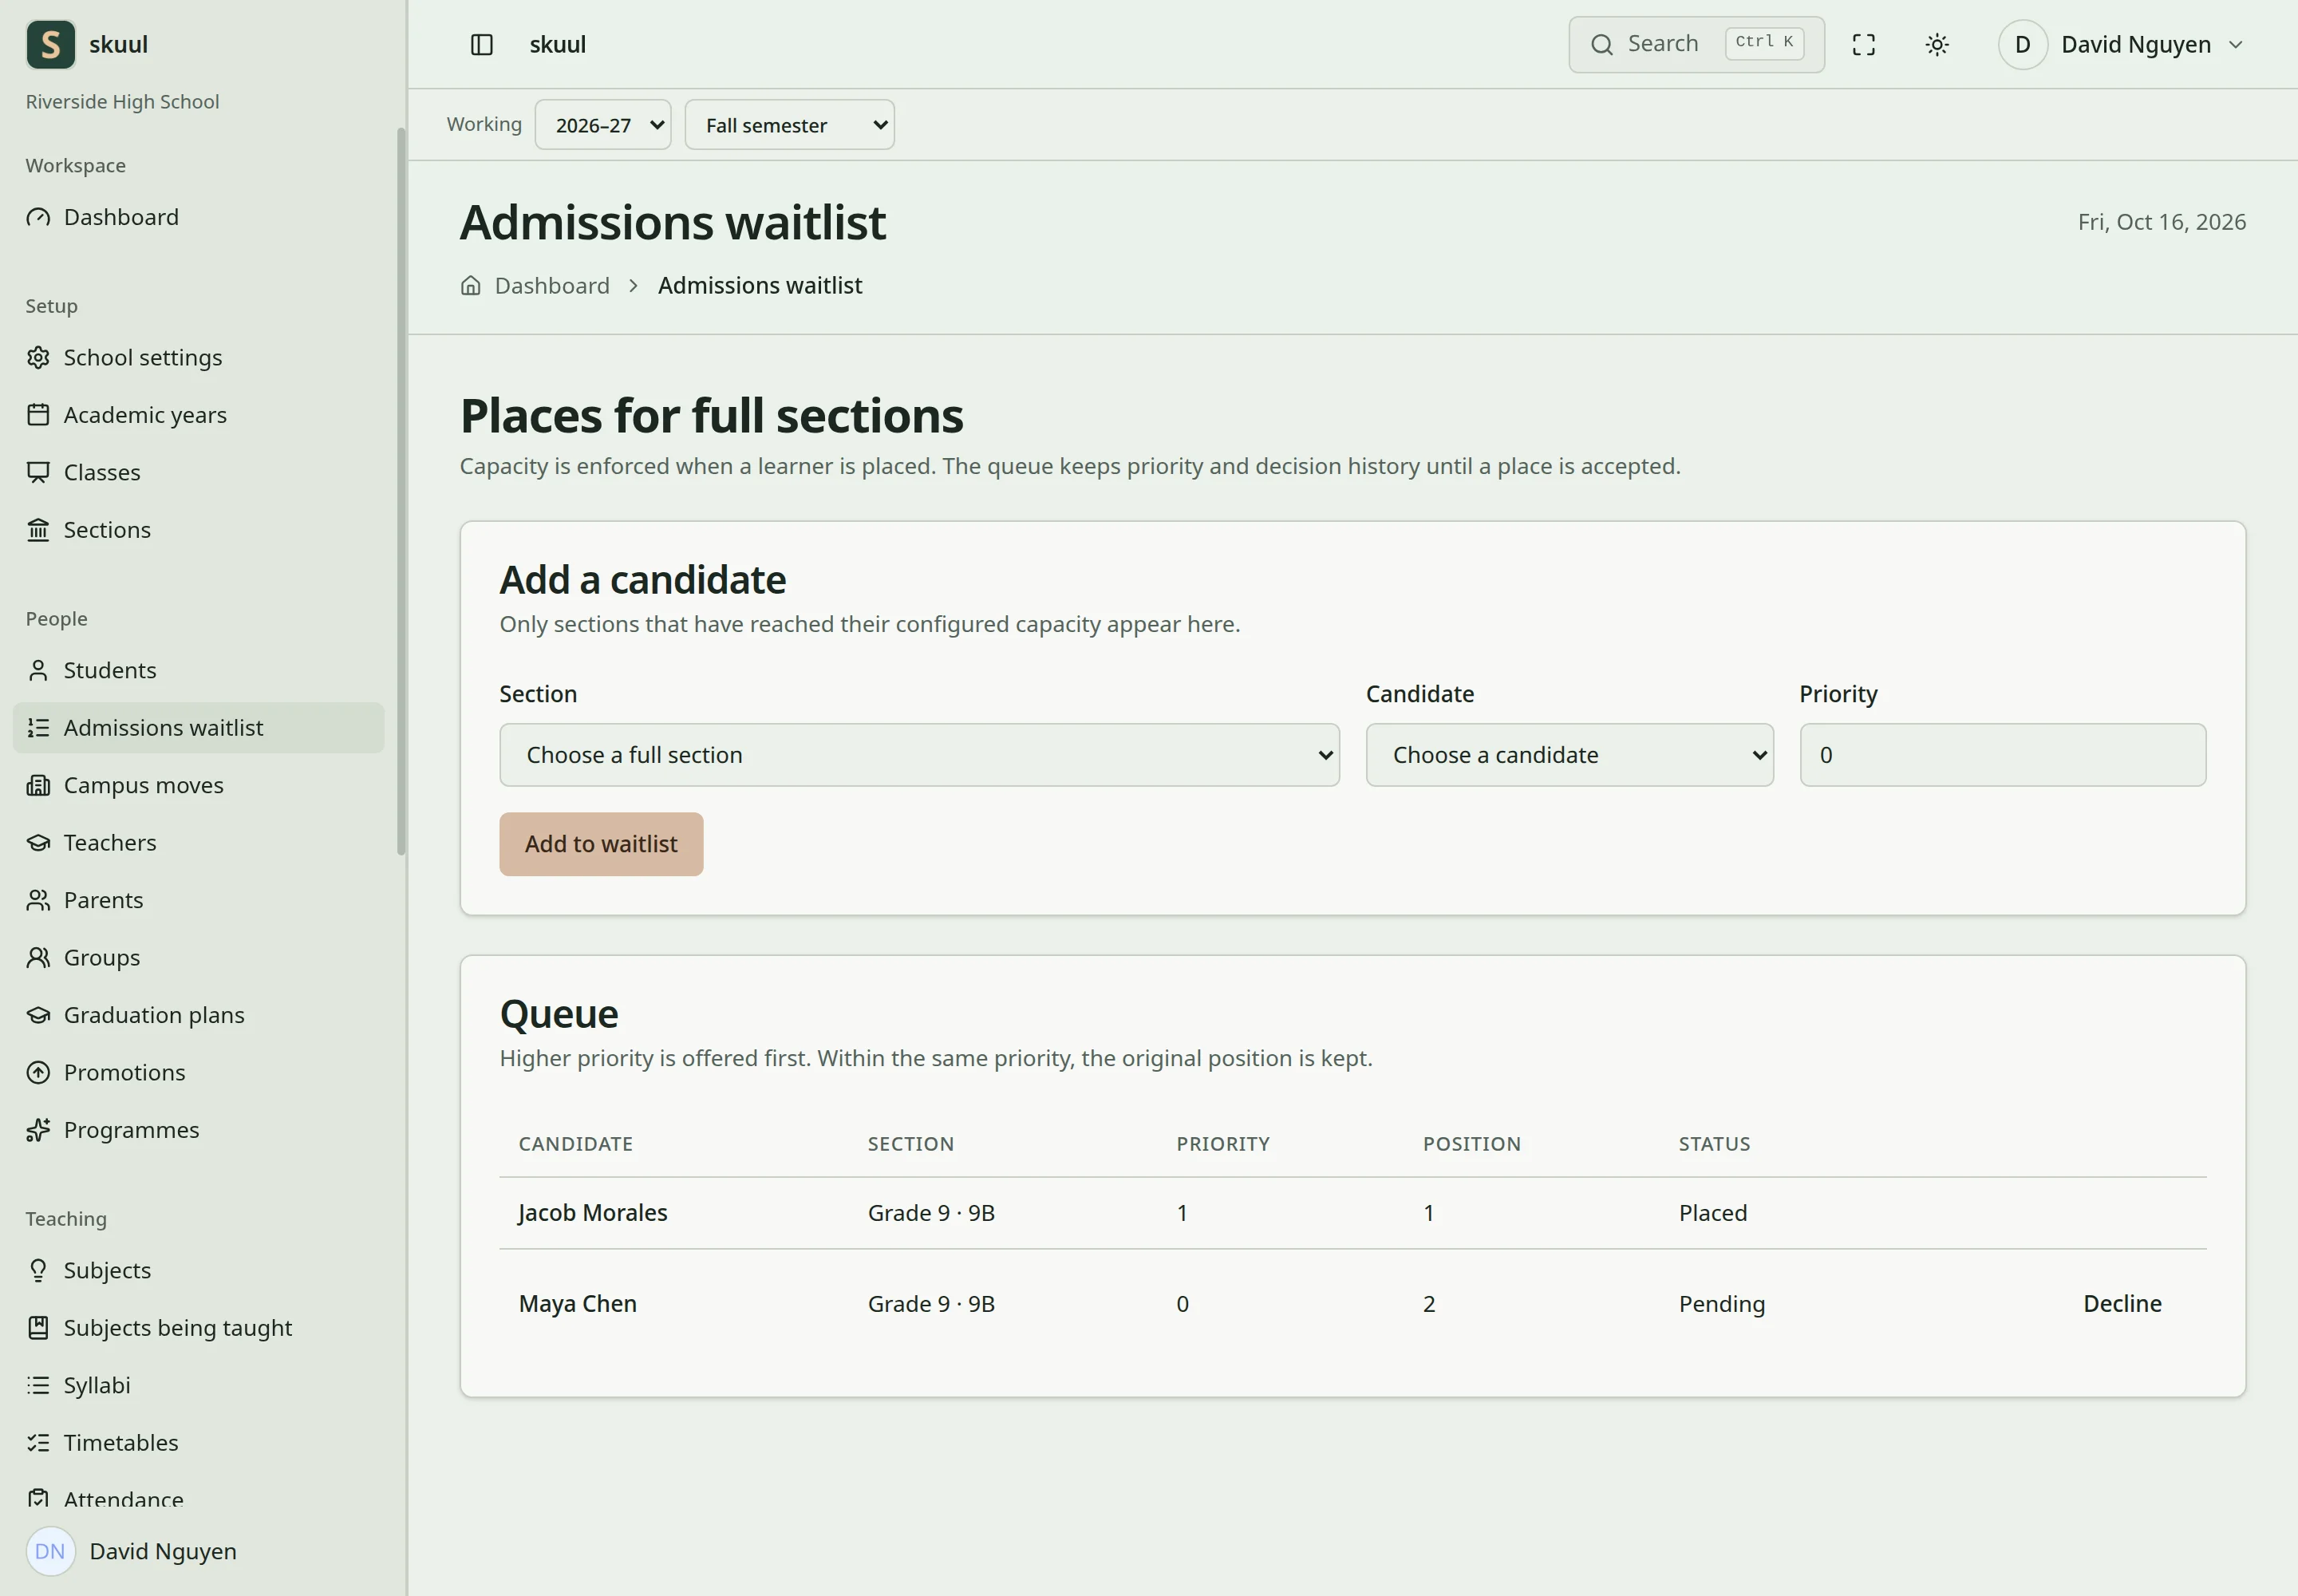Click the breadcrumb home icon
The width and height of the screenshot is (2298, 1596).
[x=471, y=286]
